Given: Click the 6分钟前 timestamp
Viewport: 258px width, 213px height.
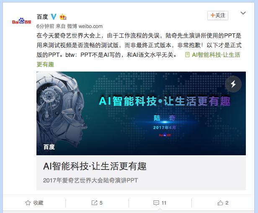Looking at the screenshot, I should (45, 26).
